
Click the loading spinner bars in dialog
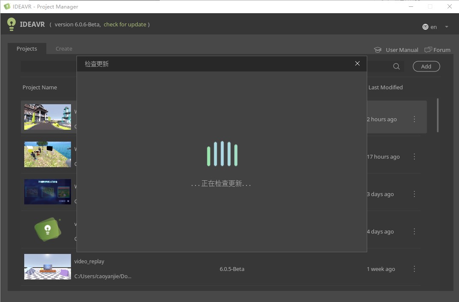coord(222,154)
